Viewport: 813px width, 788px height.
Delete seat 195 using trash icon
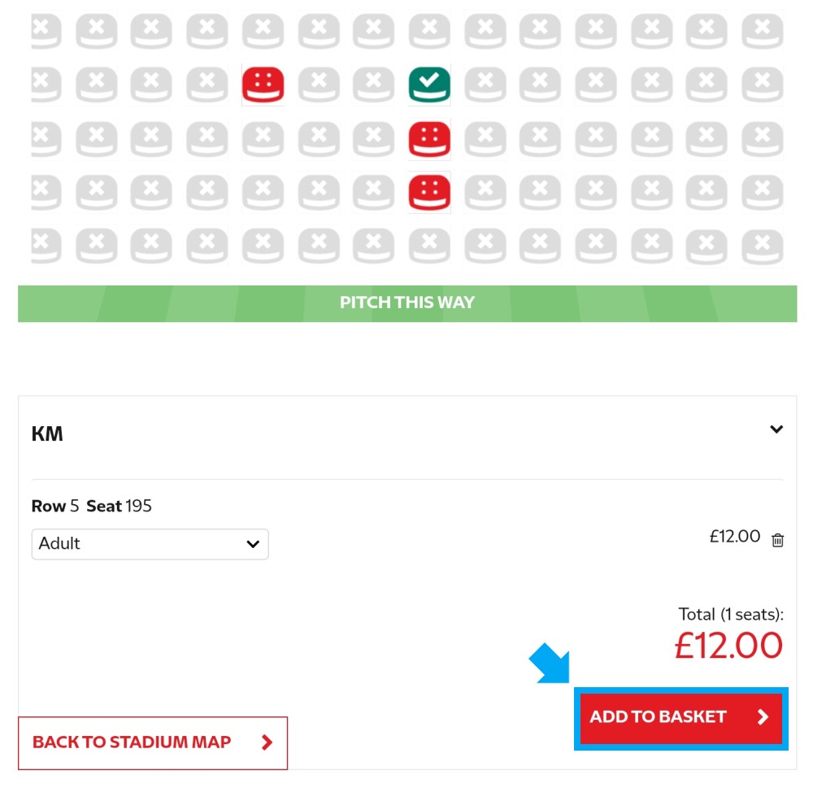click(777, 539)
